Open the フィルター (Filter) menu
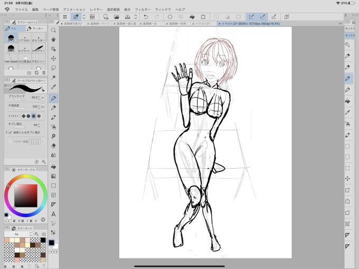The width and height of the screenshot is (359, 269). (143, 9)
